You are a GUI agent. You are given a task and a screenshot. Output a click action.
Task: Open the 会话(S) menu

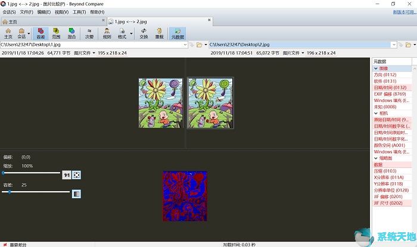[x=9, y=12]
